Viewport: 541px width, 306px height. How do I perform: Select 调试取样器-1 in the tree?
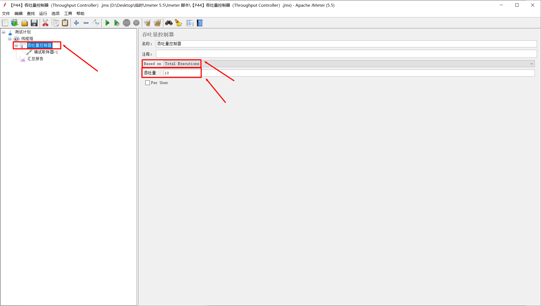(x=46, y=52)
